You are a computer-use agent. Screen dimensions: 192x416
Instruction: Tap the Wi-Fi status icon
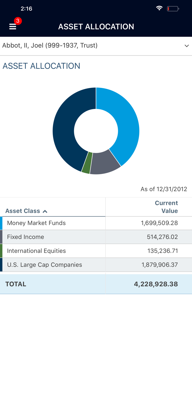(x=159, y=8)
